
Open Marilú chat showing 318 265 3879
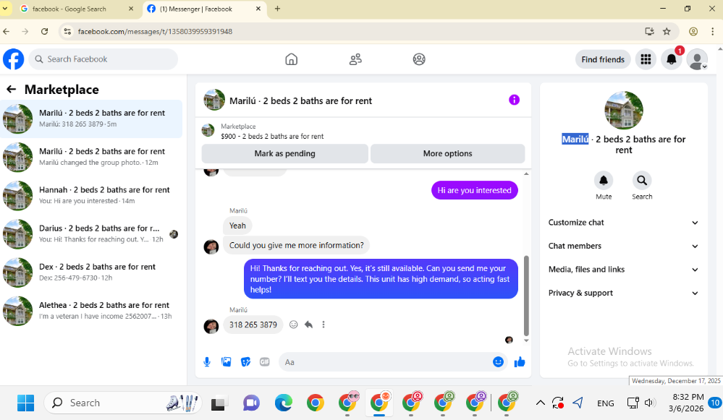point(91,119)
